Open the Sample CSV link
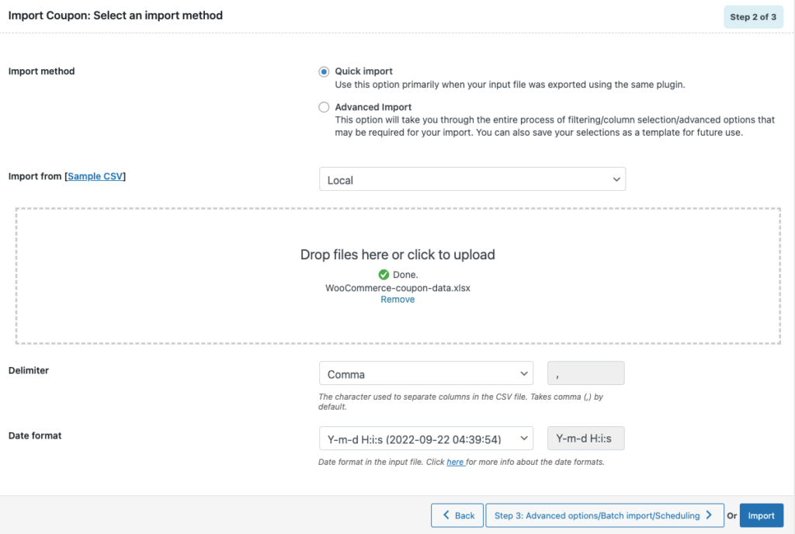The image size is (795, 534). [95, 176]
